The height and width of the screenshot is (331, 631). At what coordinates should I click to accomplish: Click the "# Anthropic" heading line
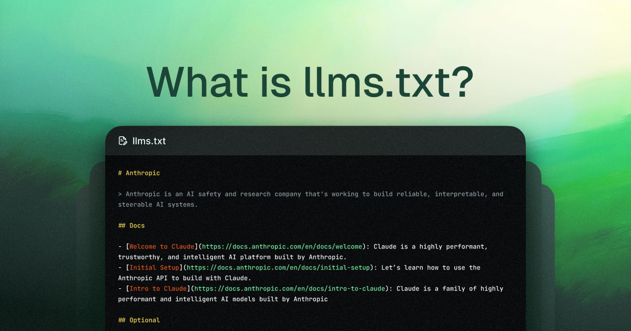tap(139, 173)
